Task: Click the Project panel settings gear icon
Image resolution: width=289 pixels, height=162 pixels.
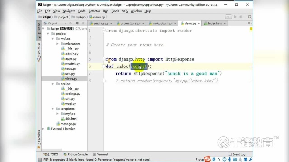Action: [x=77, y=23]
